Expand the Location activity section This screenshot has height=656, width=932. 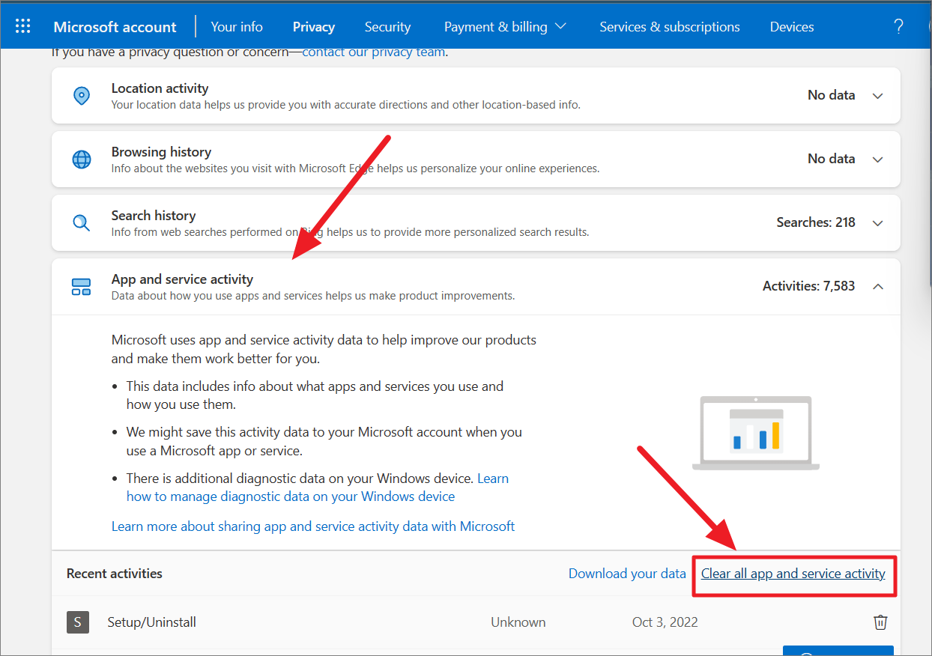click(x=877, y=96)
